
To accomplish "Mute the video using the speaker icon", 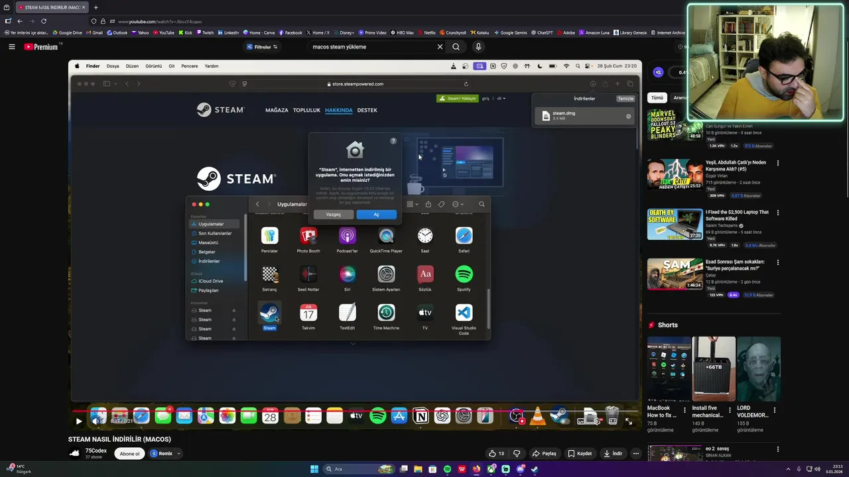I will pyautogui.click(x=97, y=421).
